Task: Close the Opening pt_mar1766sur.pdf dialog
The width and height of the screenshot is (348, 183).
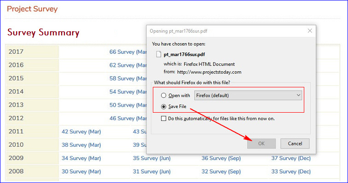Action: [310, 31]
